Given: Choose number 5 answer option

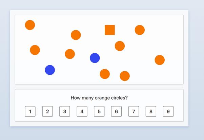Looking at the screenshot, I should [99, 111].
